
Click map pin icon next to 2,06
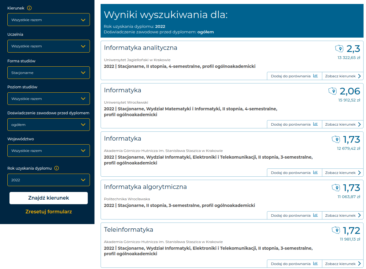point(332,91)
